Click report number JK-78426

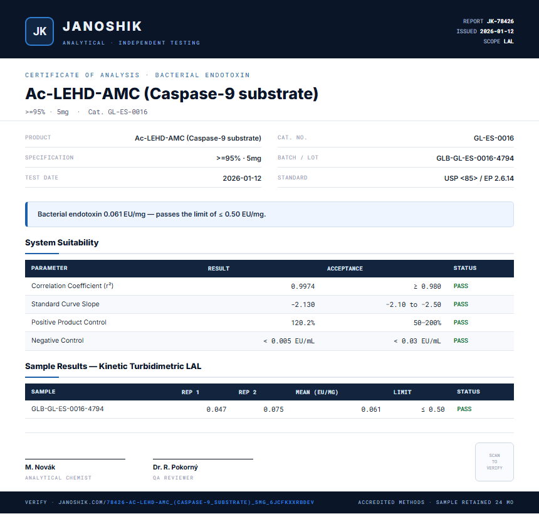500,21
